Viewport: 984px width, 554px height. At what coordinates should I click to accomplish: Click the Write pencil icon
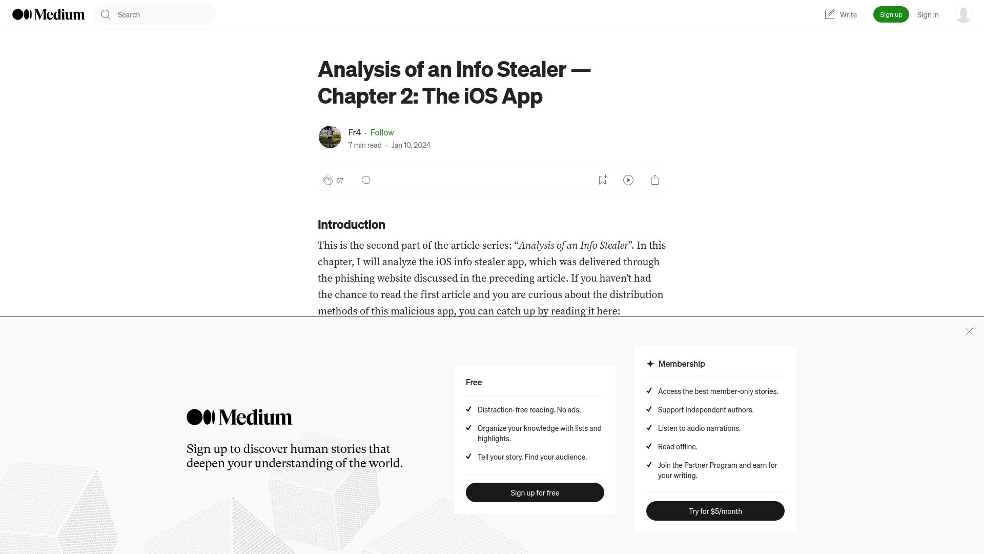pos(829,14)
